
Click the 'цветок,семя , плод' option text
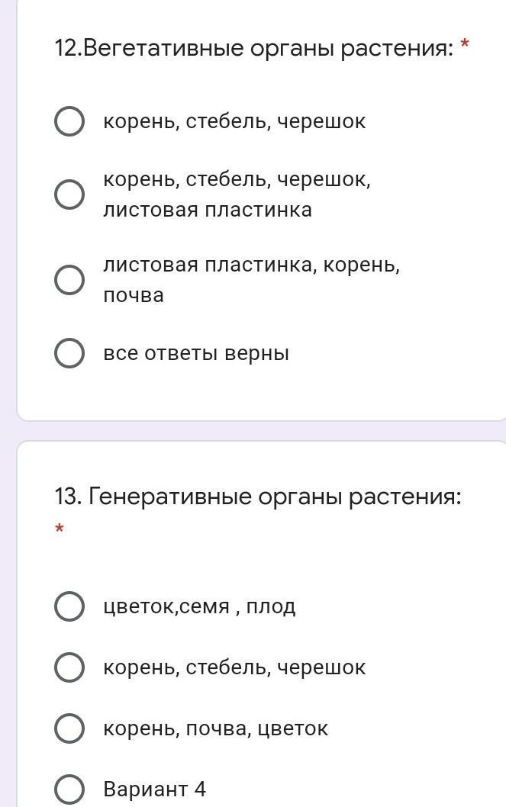pos(199,606)
